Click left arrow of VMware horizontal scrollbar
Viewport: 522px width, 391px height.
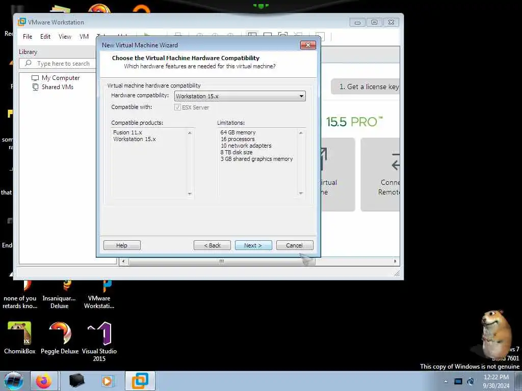[123, 262]
